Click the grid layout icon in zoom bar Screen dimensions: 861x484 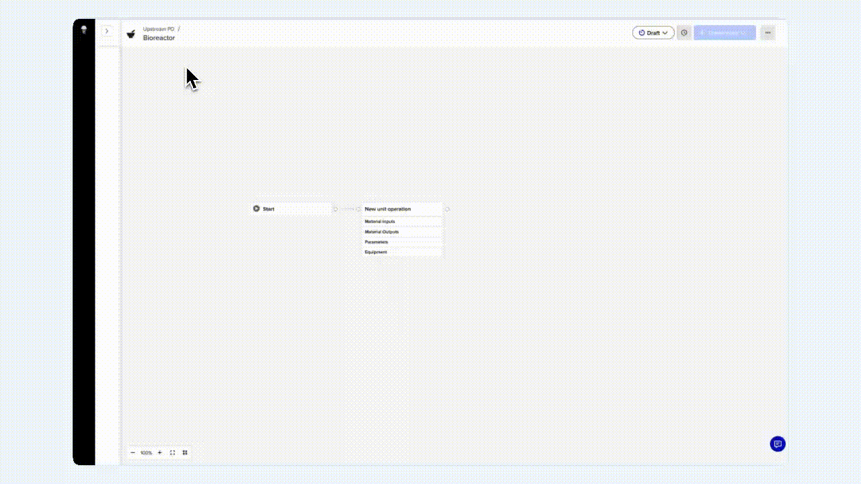click(x=185, y=453)
